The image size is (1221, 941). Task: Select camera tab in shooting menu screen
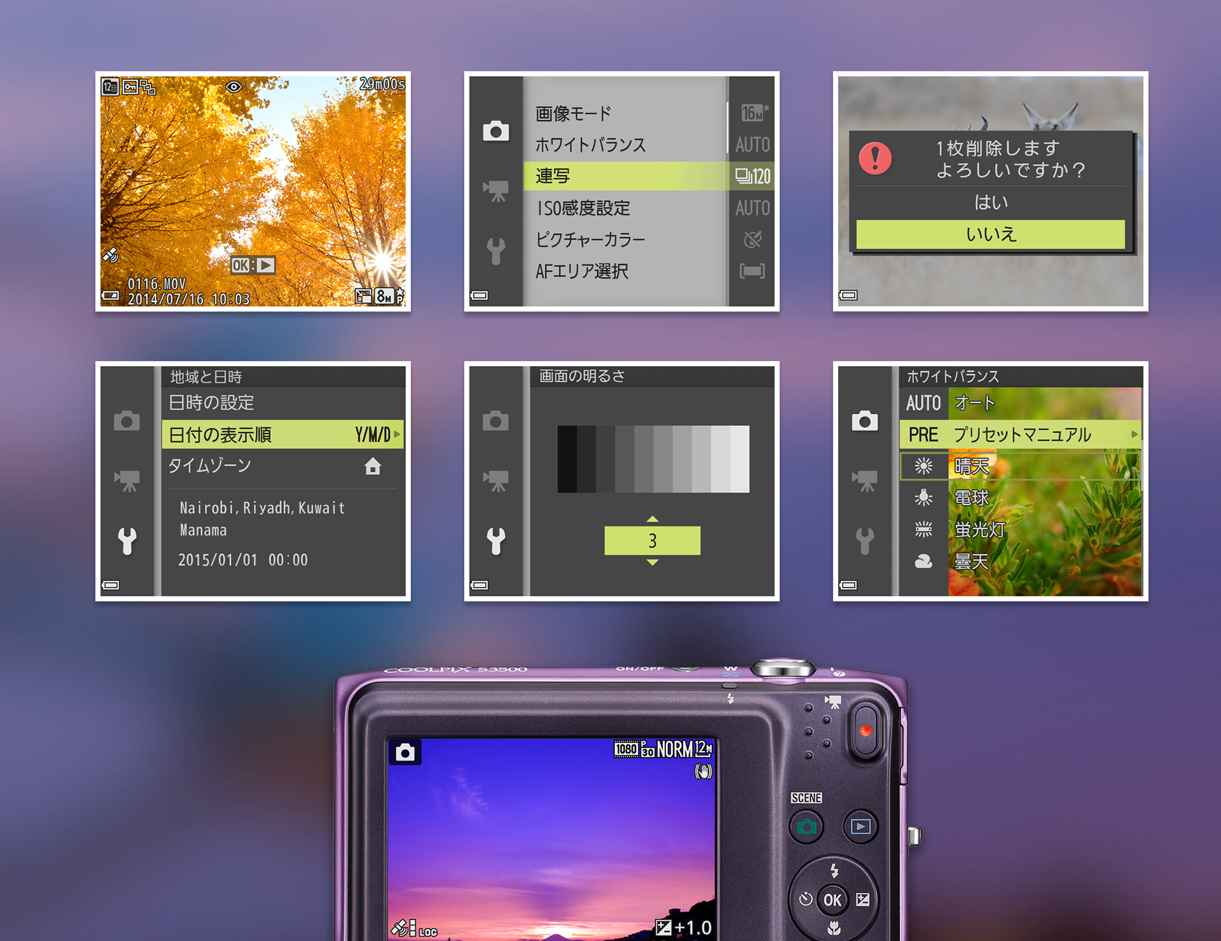click(496, 131)
